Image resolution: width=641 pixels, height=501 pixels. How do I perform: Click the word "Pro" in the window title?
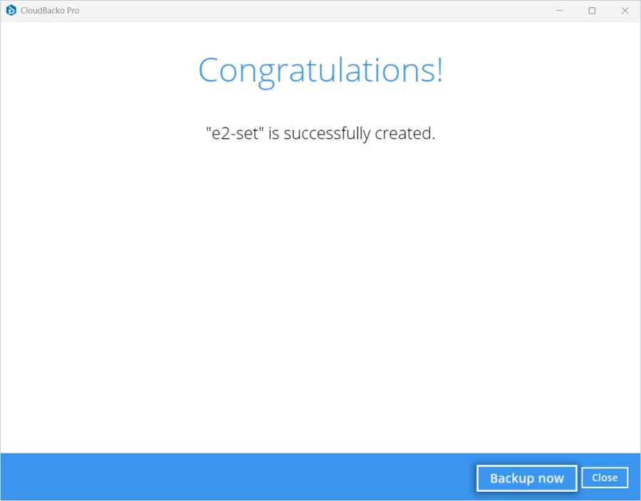coord(73,11)
